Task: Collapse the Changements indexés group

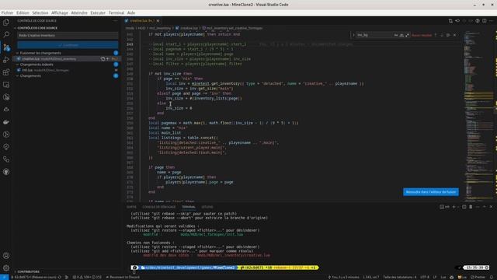Action: tap(17, 65)
